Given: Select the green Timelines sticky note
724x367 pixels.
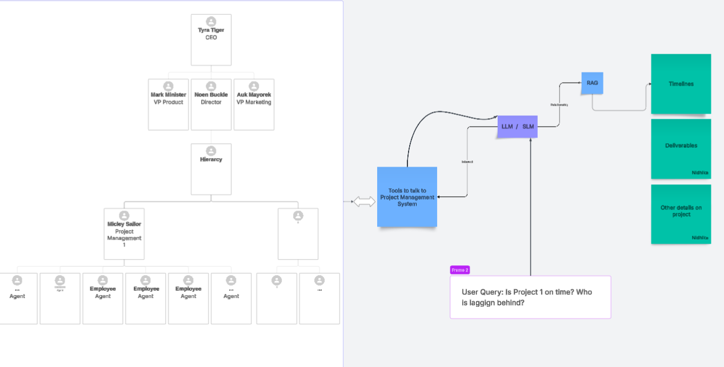Looking at the screenshot, I should coord(681,84).
